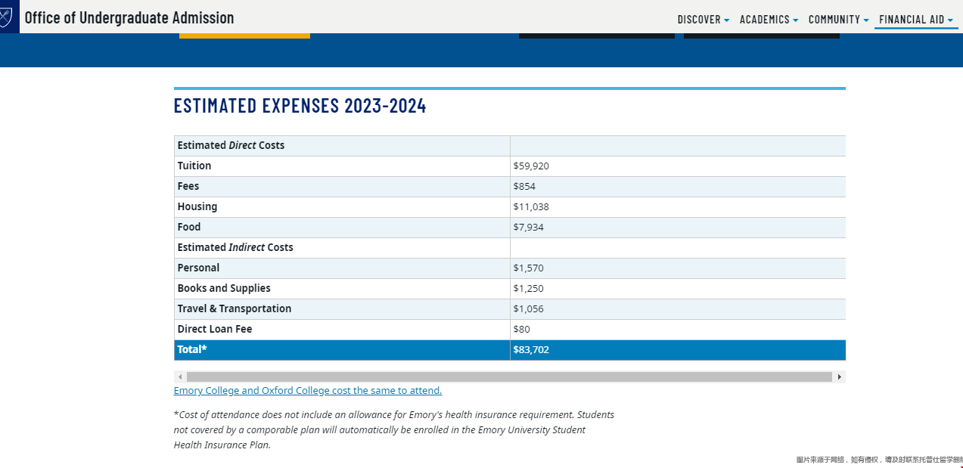Screen dimensions: 963x468
Task: Click the tuition amount $59,920
Action: (531, 166)
